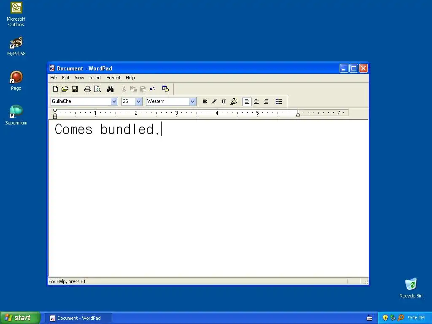This screenshot has height=324, width=432.
Task: Expand the font size 26 dropdown
Action: [x=138, y=101]
